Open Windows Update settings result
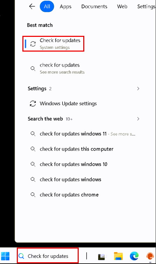The width and height of the screenshot is (156, 264). pyautogui.click(x=68, y=104)
